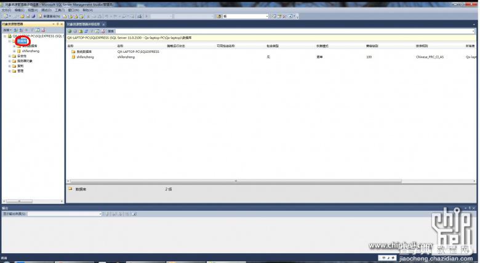Select shifenzheng in Object Explorer tree
This screenshot has width=480, height=263.
31,51
